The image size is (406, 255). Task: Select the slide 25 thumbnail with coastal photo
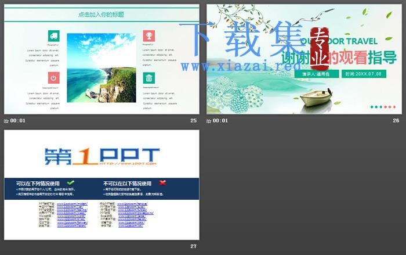pos(101,59)
